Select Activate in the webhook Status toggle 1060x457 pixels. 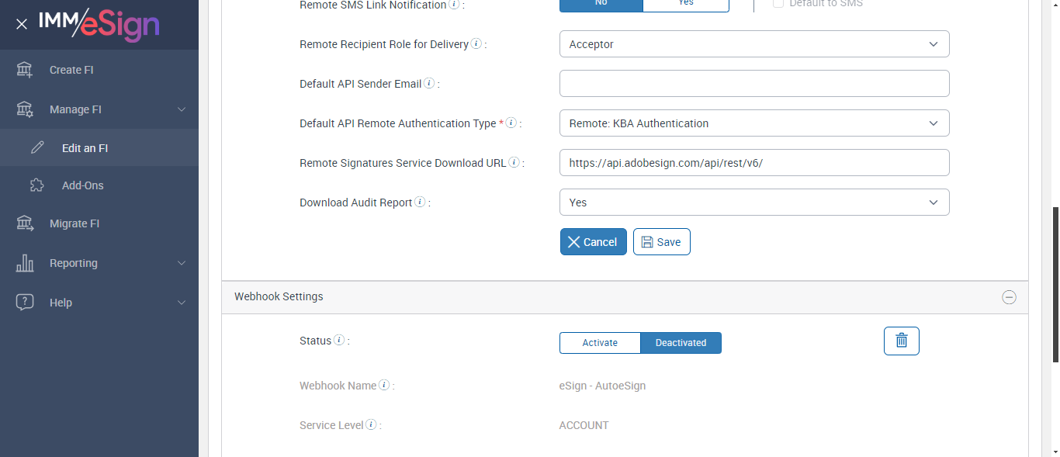click(600, 343)
